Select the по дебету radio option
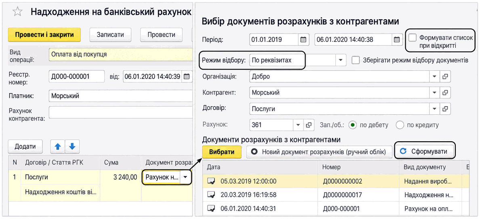The height and width of the screenshot is (219, 480). (353, 125)
